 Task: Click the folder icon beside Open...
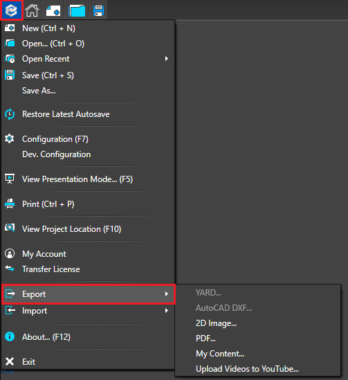(10, 44)
